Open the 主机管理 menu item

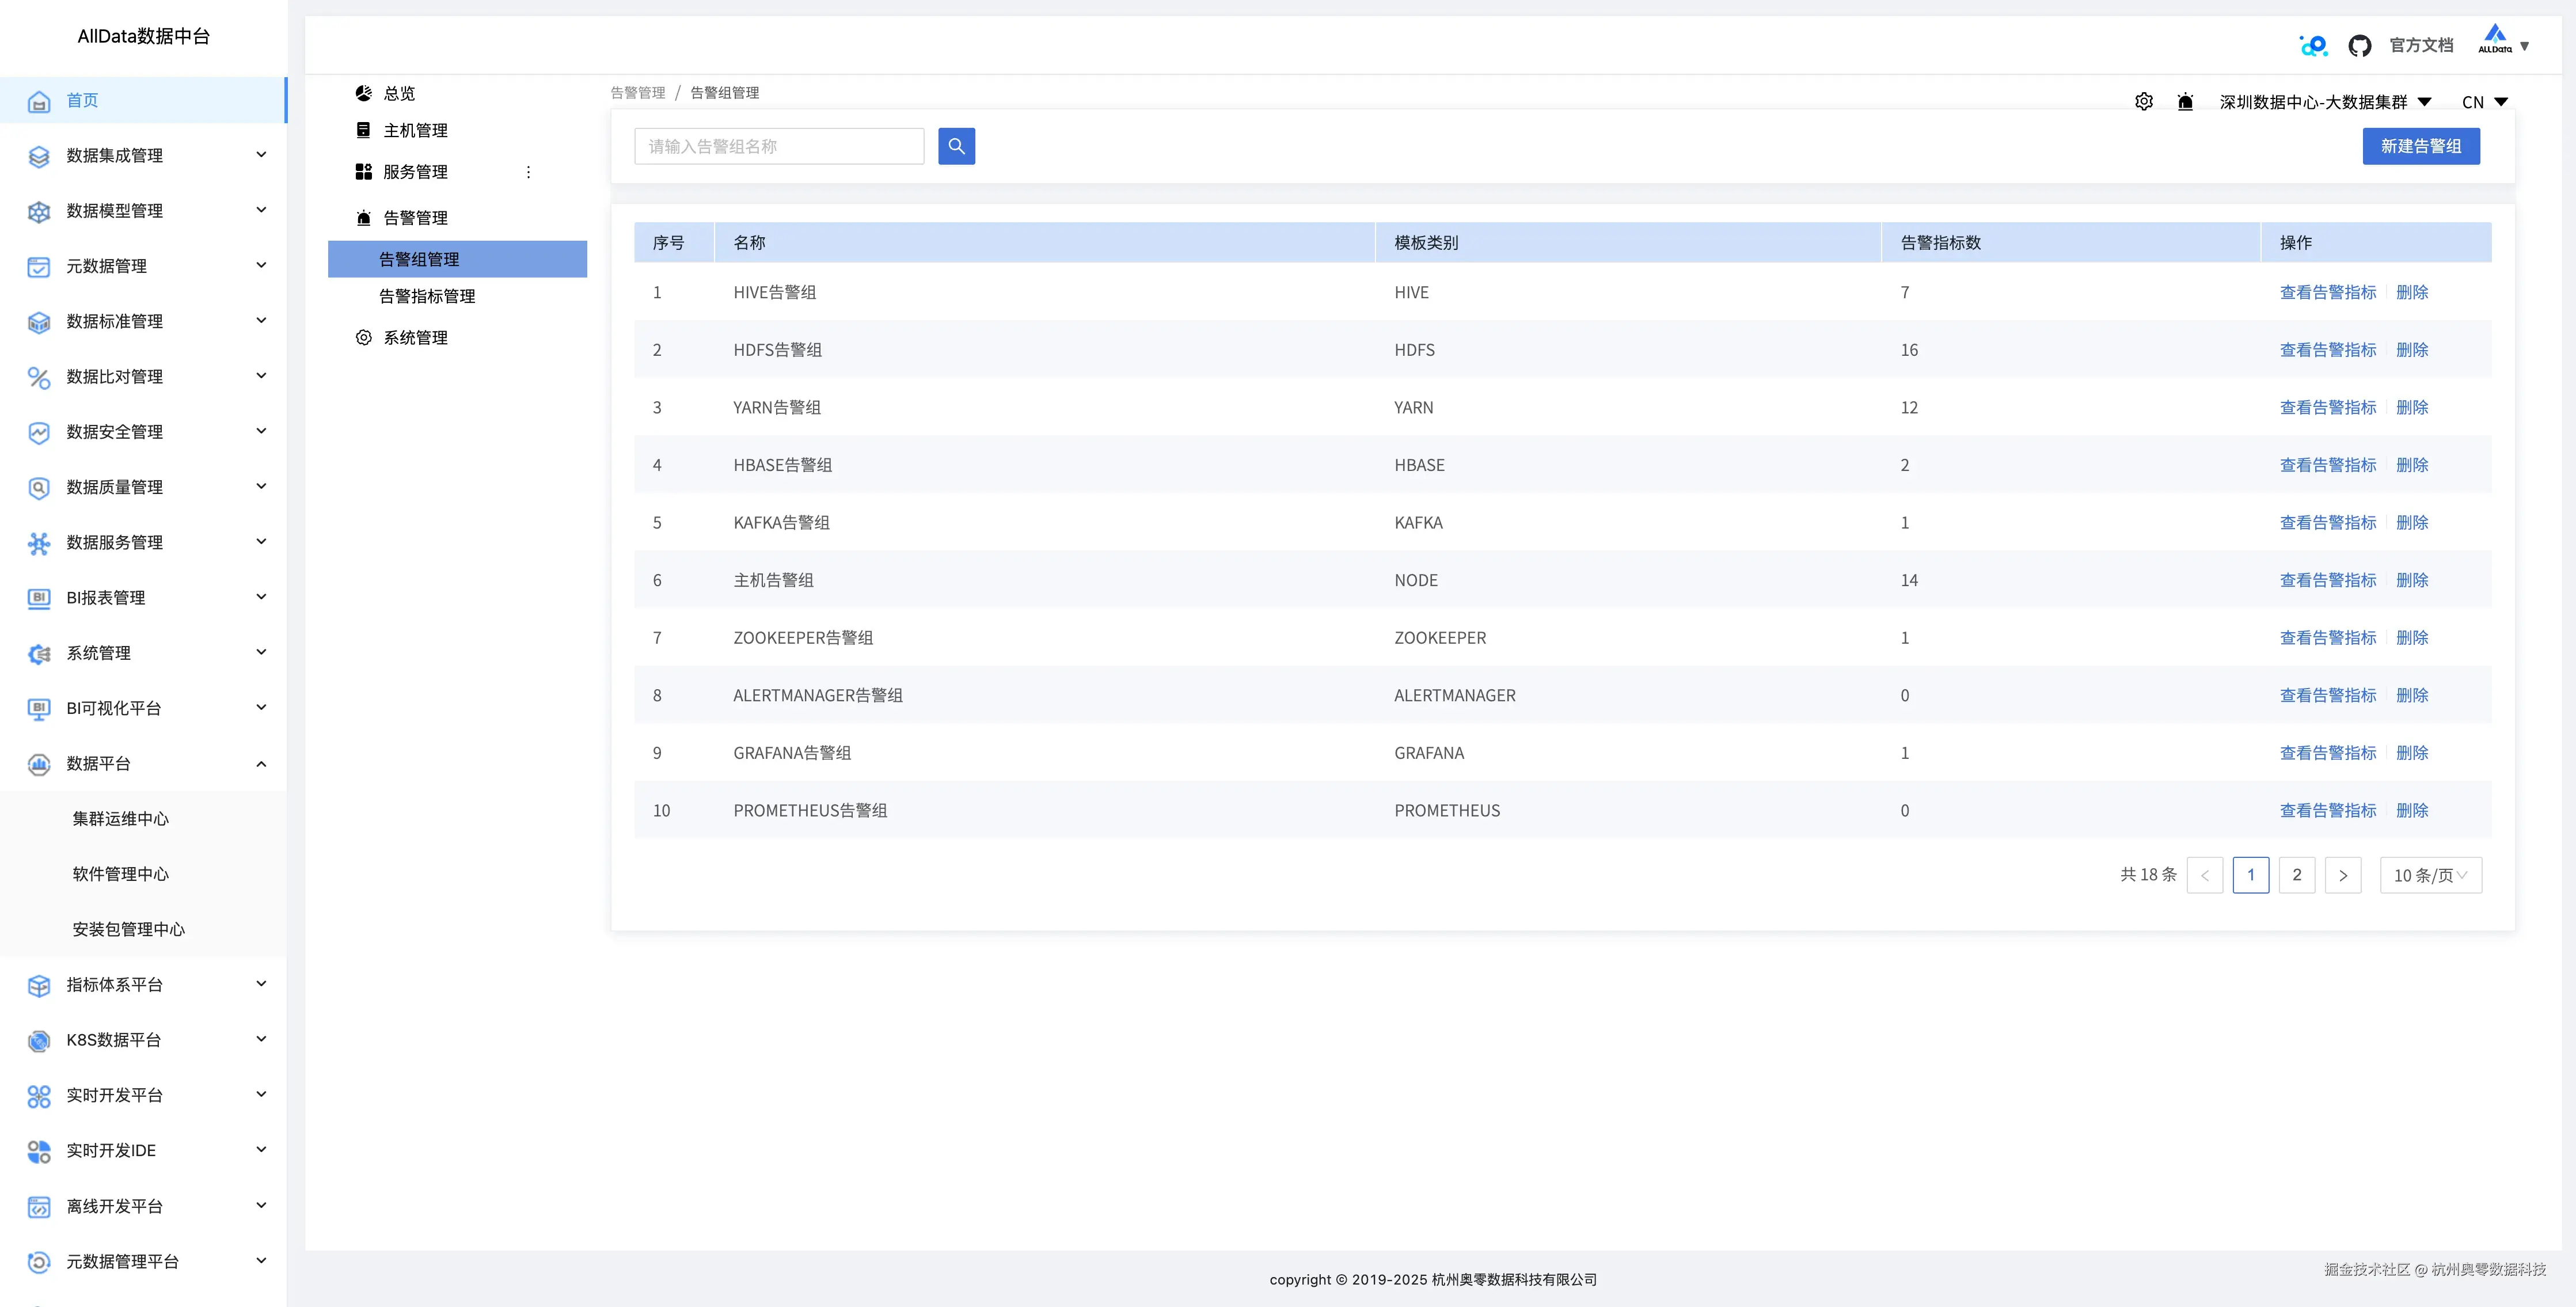pos(415,131)
